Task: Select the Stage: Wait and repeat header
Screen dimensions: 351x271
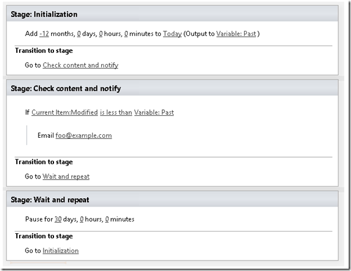Action: tap(49, 199)
